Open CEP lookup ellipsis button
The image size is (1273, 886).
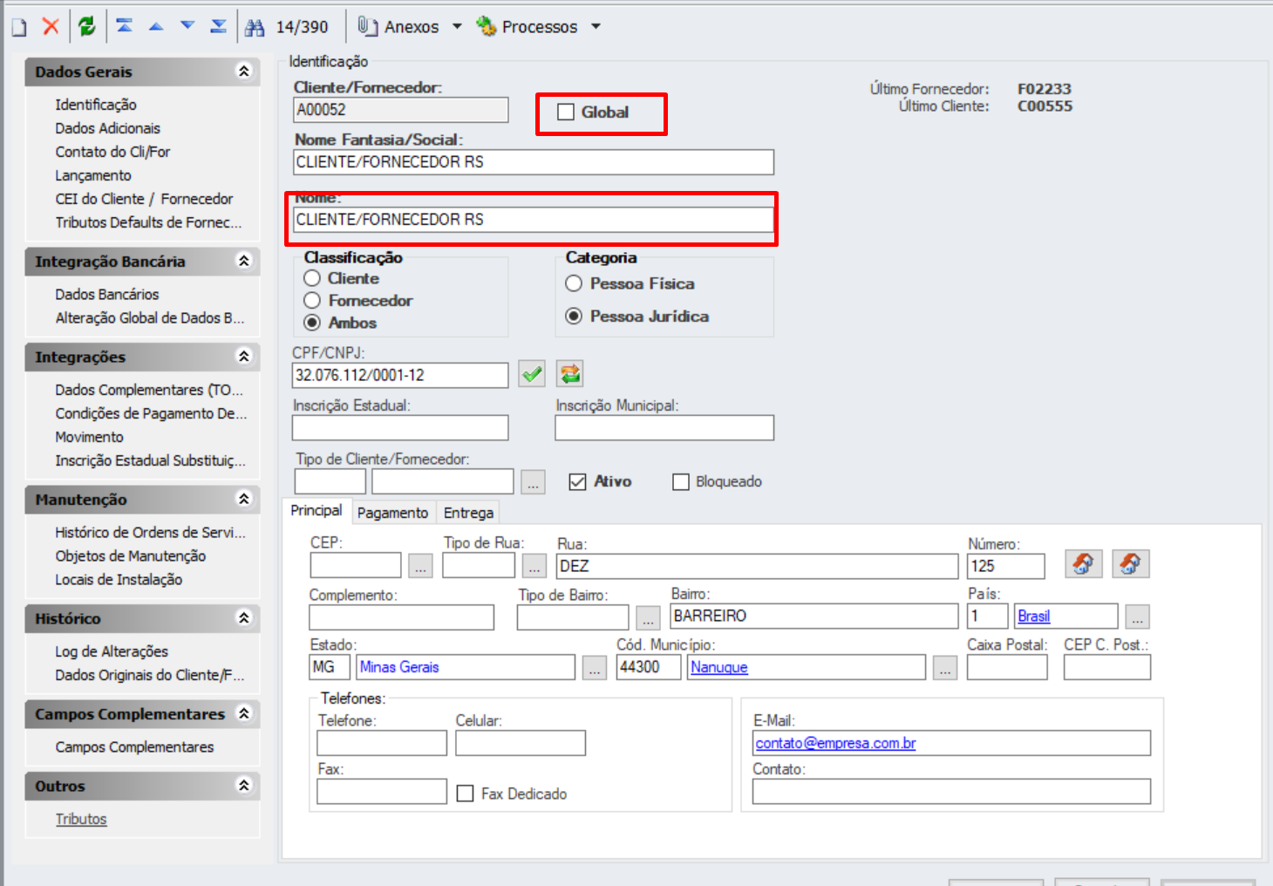pos(421,566)
